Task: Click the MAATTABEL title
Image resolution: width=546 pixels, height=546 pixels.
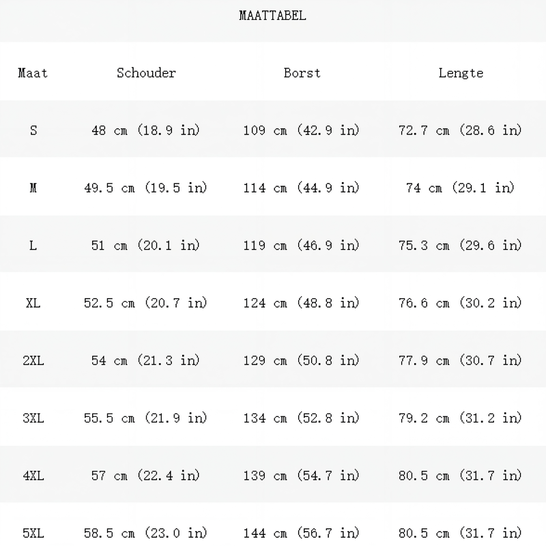Action: [272, 16]
